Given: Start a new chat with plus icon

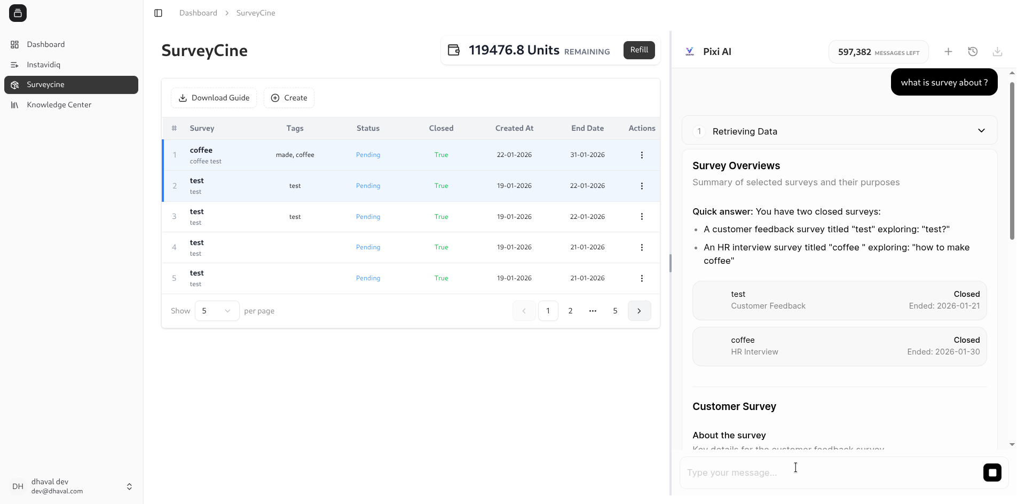Looking at the screenshot, I should point(948,52).
